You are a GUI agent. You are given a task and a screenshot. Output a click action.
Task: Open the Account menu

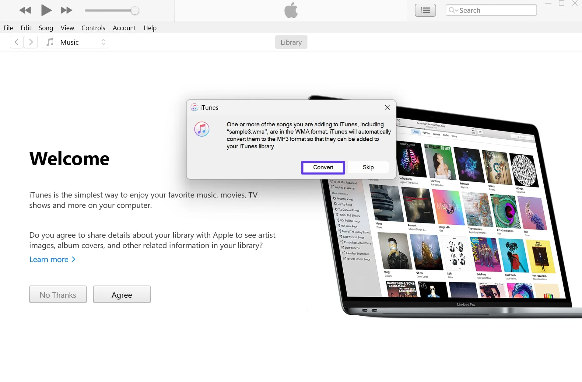pyautogui.click(x=124, y=28)
